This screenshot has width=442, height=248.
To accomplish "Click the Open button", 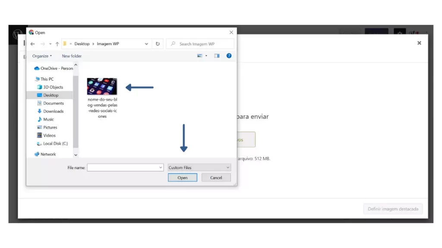I will tap(183, 178).
